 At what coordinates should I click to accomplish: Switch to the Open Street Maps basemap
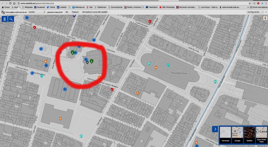261,135
